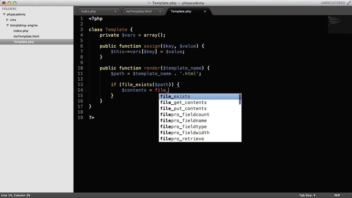Choose filepro_retrieve from autocomplete list
This screenshot has height=198, width=352.
[x=199, y=139]
